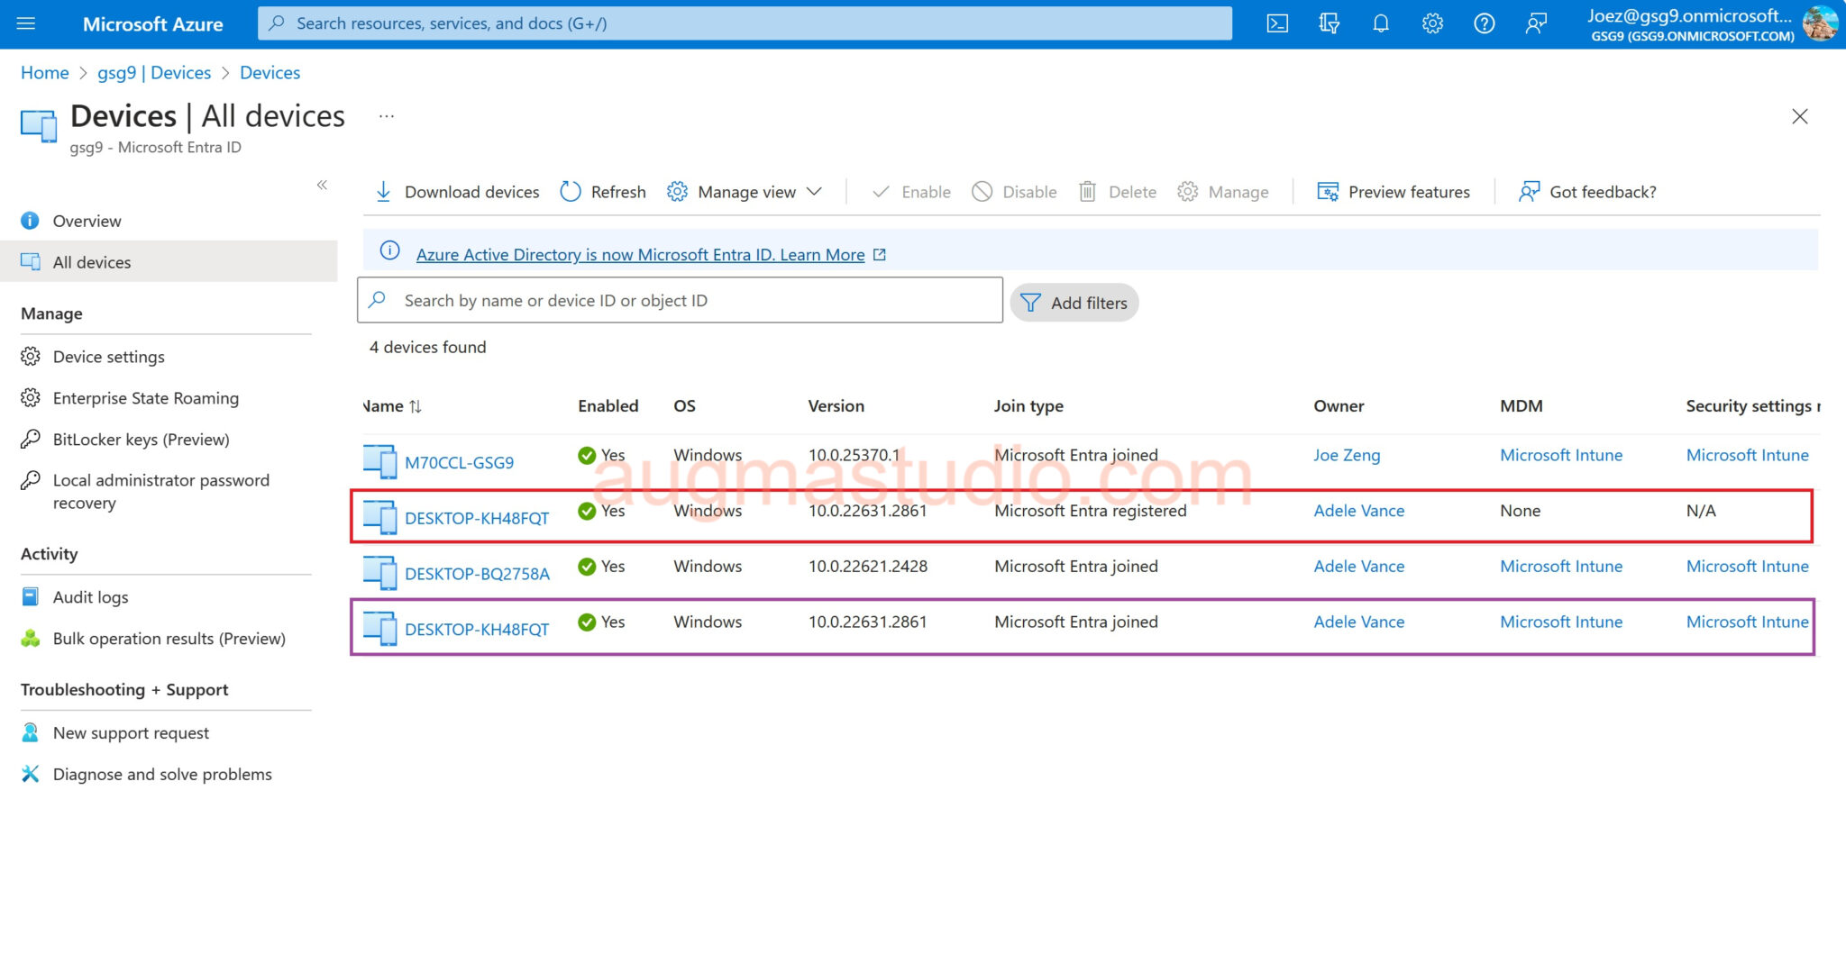1846x972 pixels.
Task: Select Enterprise State Roaming from the sidebar
Action: [x=145, y=397]
